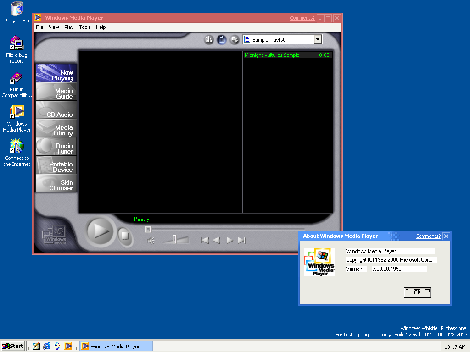
Task: Skip to the next track
Action: 241,240
